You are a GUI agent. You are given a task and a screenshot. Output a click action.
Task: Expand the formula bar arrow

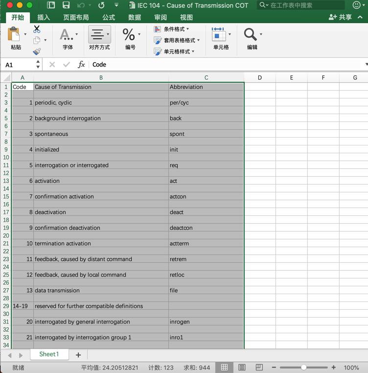(x=367, y=64)
